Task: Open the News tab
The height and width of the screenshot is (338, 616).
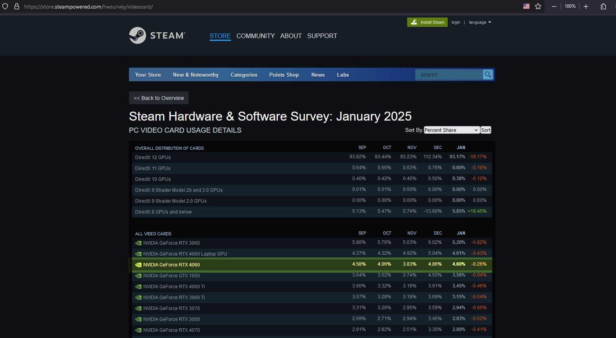Action: click(318, 75)
